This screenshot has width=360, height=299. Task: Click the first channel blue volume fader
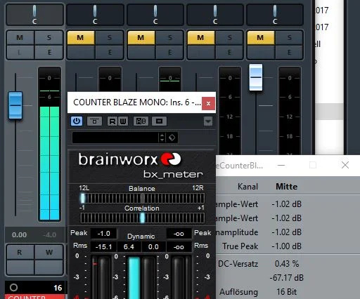15,105
